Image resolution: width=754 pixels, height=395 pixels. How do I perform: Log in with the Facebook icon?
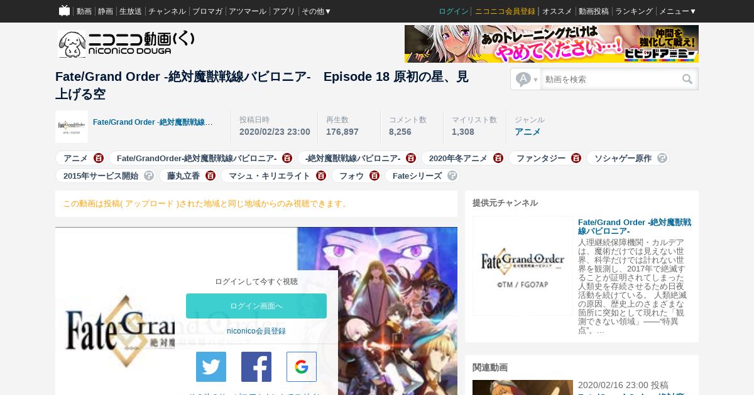pos(256,367)
